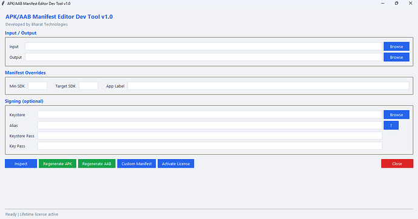The height and width of the screenshot is (219, 418).
Task: Click Regenerate APK button
Action: [58, 164]
